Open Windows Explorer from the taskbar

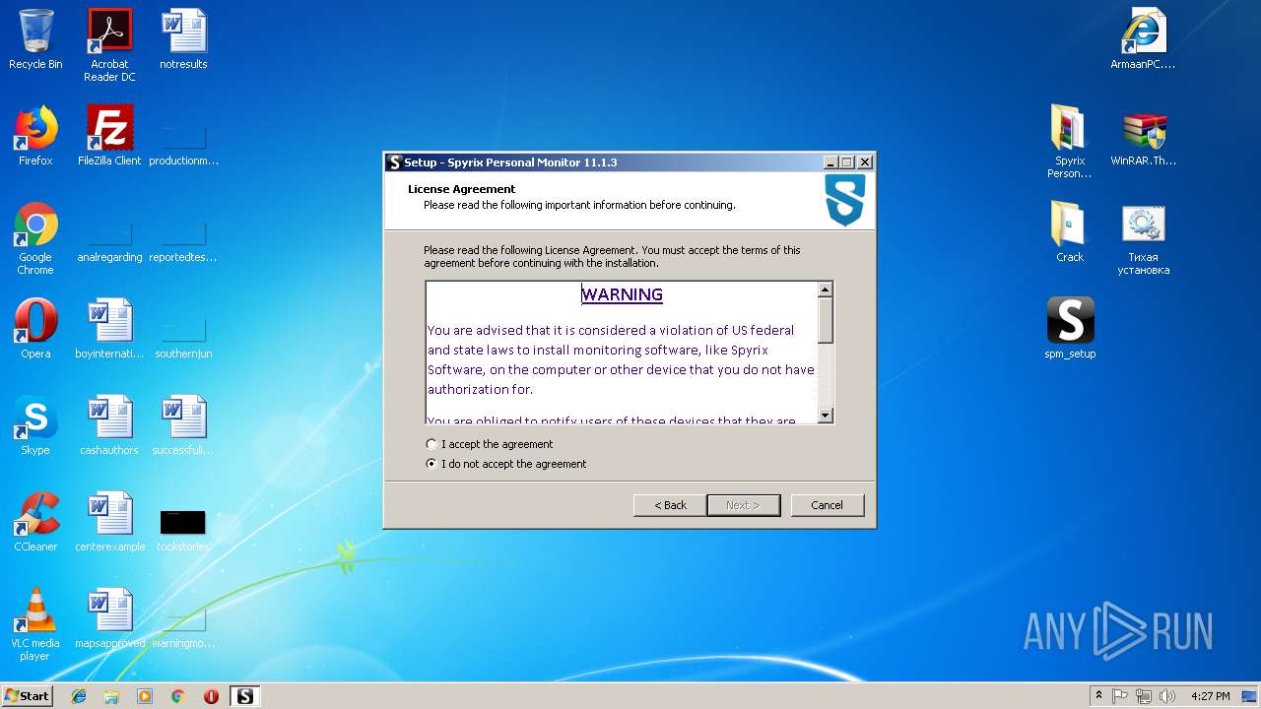tap(111, 696)
